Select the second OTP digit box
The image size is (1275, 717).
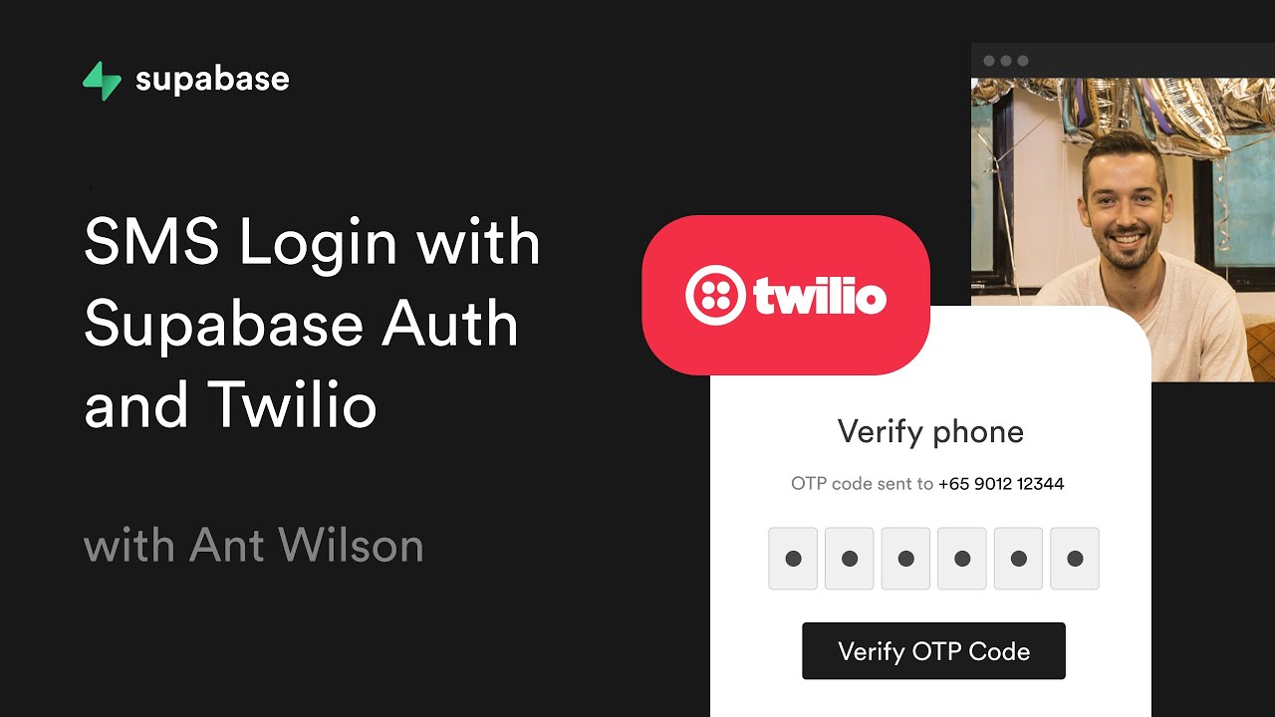tap(850, 559)
